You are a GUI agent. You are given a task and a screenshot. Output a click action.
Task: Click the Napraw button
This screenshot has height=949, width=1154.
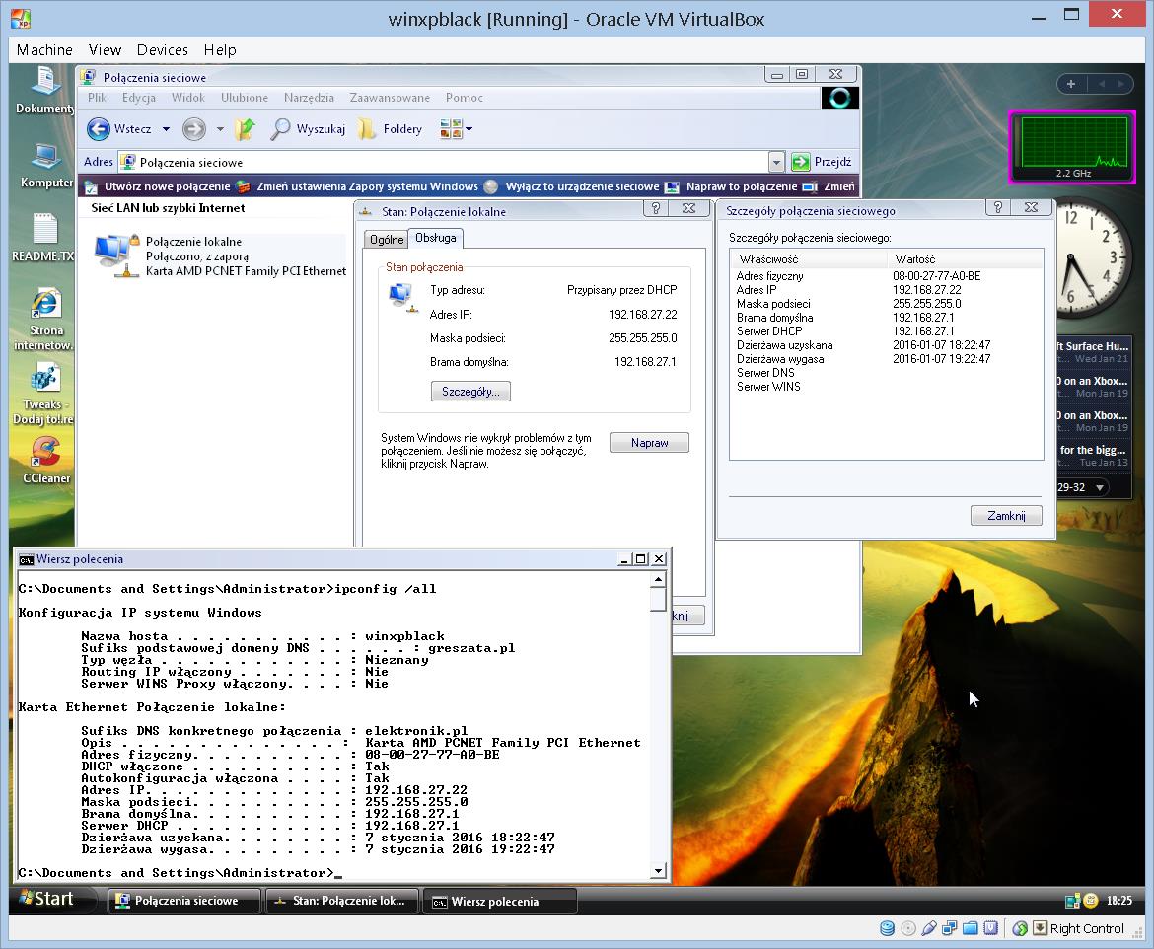(x=649, y=443)
